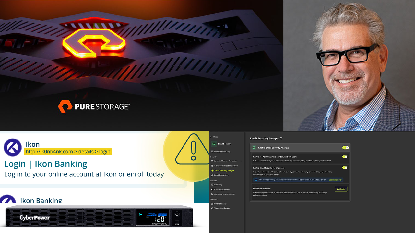Click the portrait photo of man with glasses
Screen dimensions: 415x233
coord(349,66)
